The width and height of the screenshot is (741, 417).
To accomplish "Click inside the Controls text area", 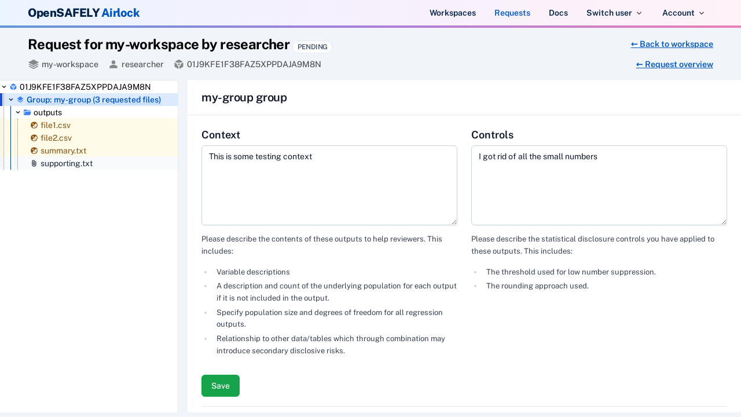I will coord(599,185).
